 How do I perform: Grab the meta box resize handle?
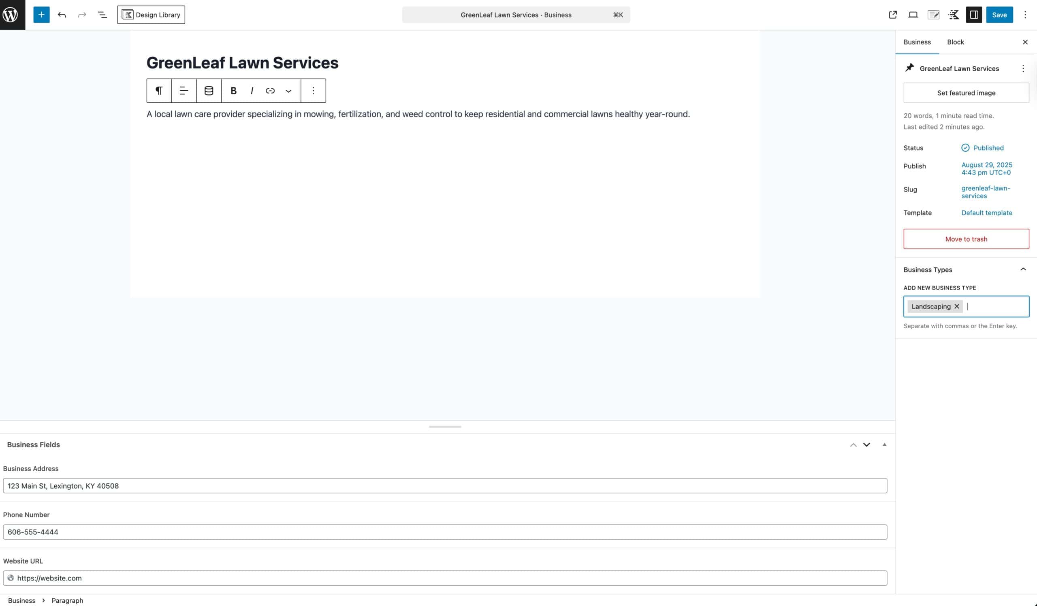[x=445, y=427]
